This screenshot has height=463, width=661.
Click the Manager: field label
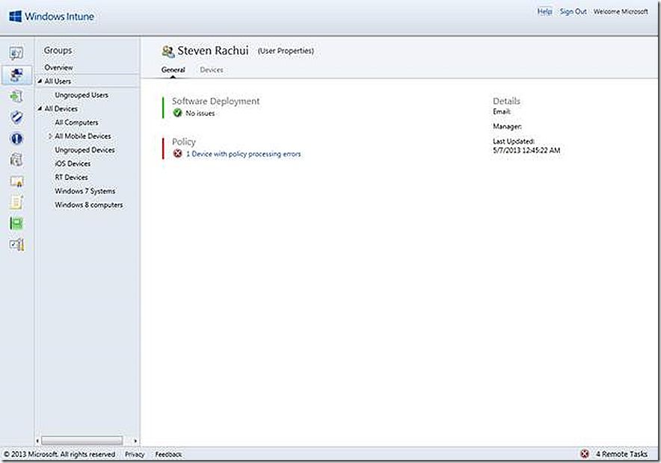(507, 126)
